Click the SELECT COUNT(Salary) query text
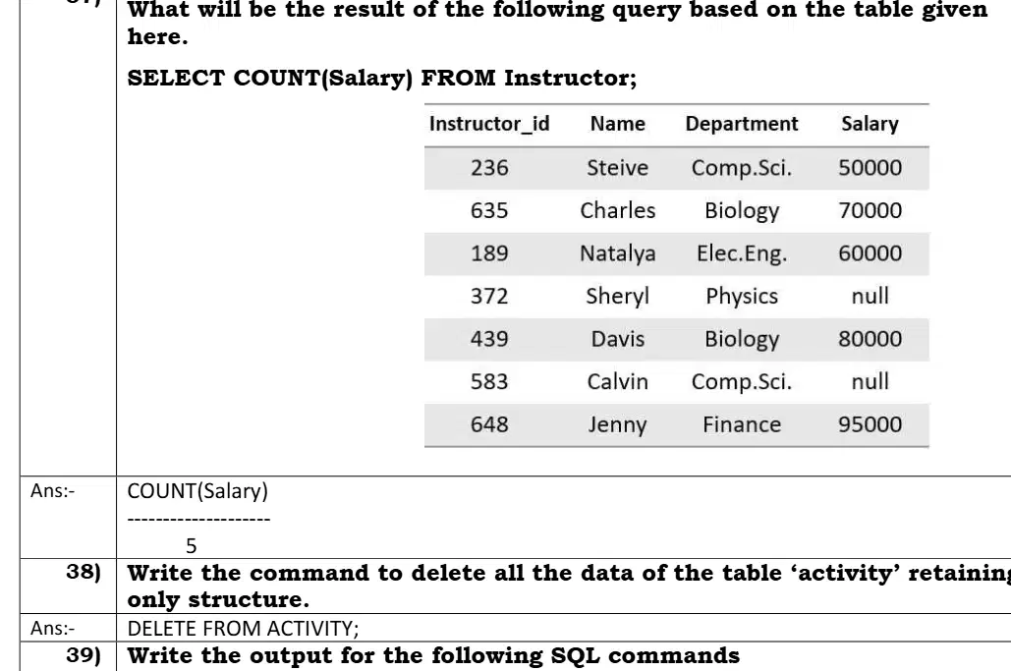The height and width of the screenshot is (671, 1011). coord(381,78)
